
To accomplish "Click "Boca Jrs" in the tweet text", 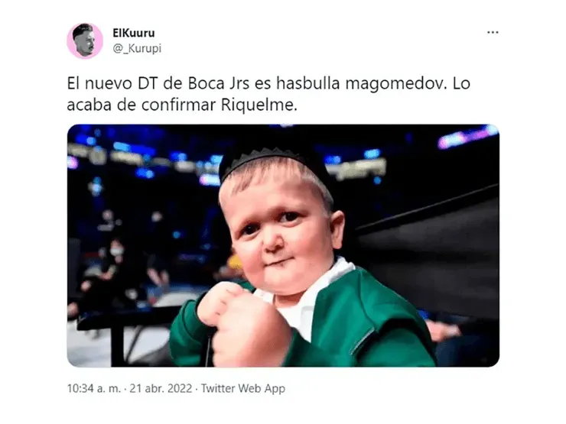I will coord(219,83).
